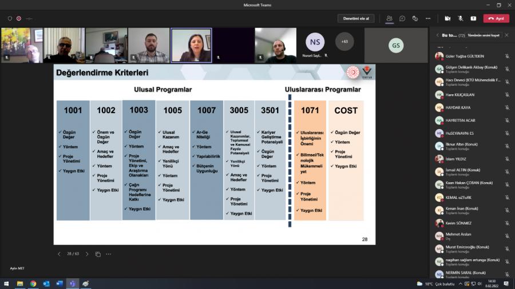Open the meeting chat icon
This screenshot has height=289, width=515.
tap(402, 18)
